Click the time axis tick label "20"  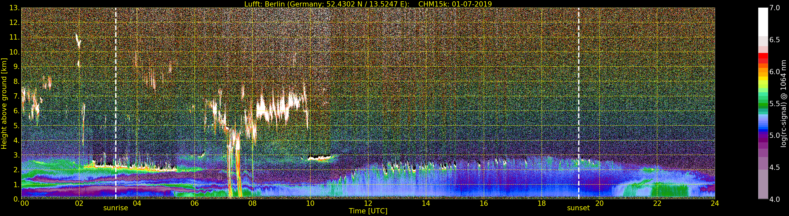coord(599,203)
